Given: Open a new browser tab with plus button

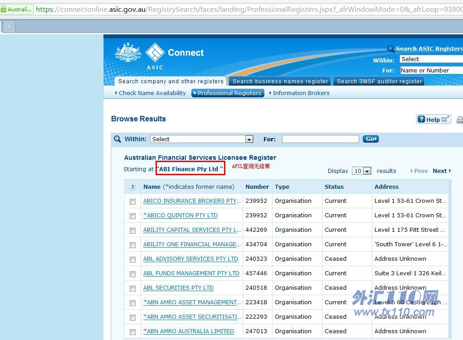Looking at the screenshot, I should [9, 27].
